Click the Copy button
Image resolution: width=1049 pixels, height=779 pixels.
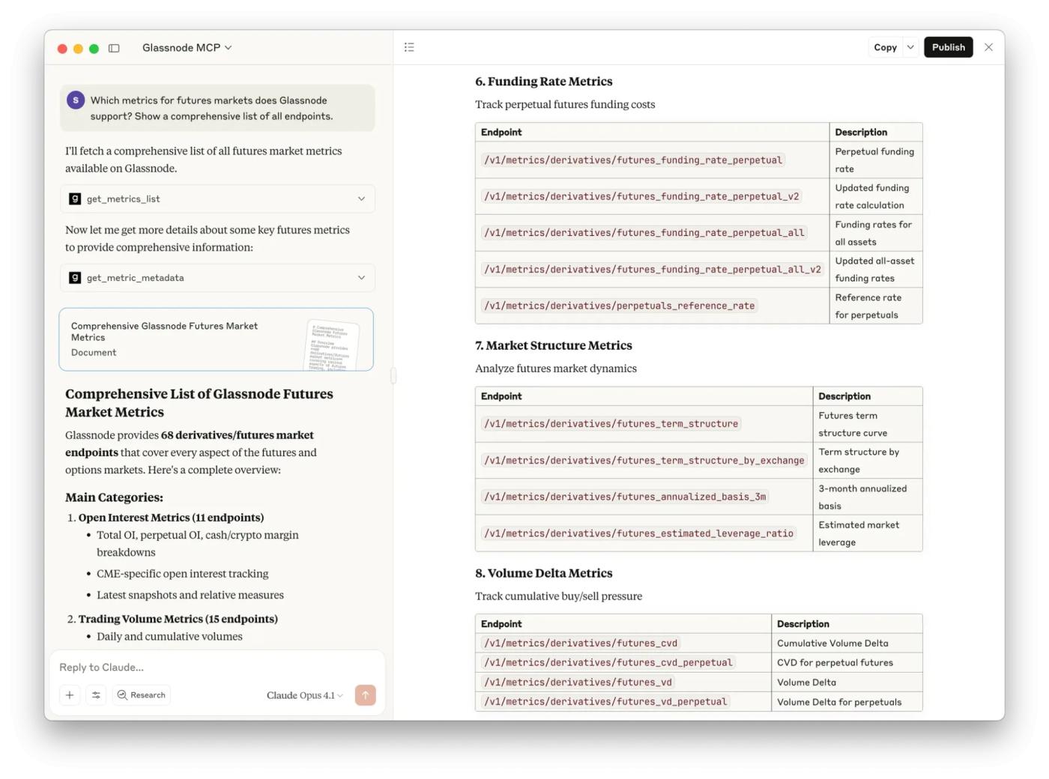(885, 47)
